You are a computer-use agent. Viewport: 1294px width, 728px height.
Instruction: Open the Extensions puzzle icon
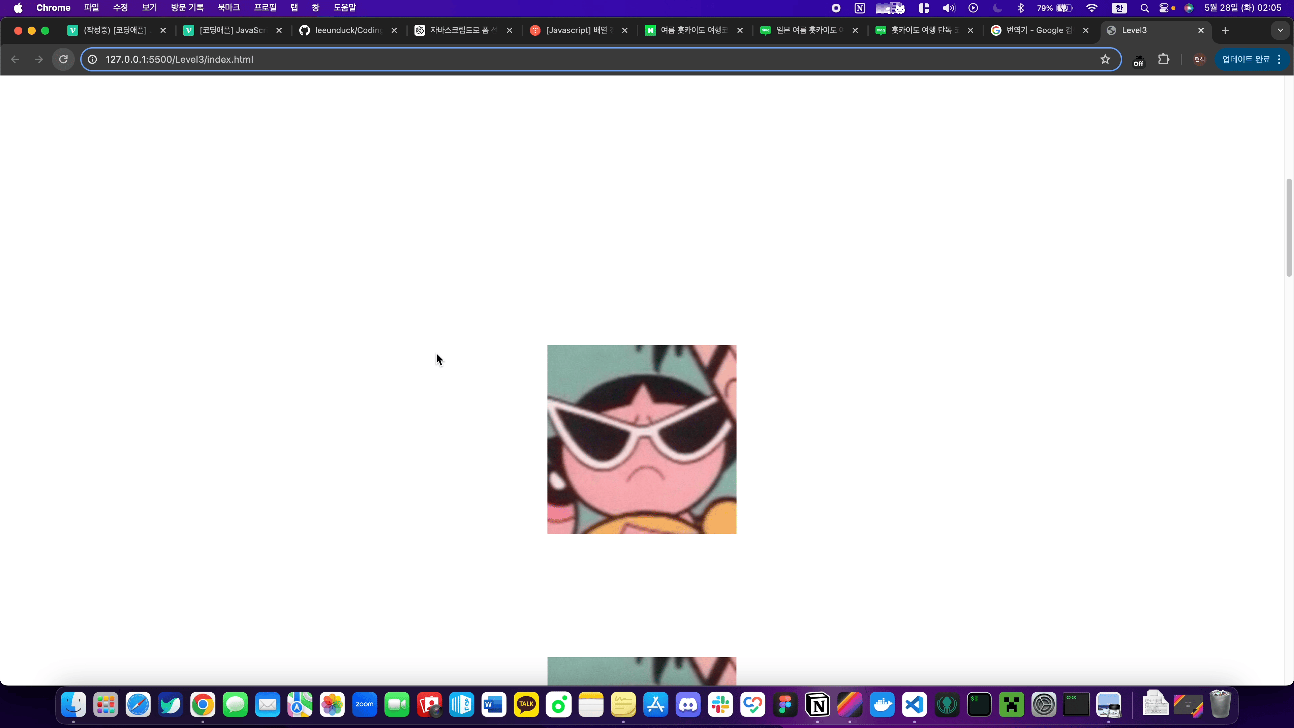pos(1163,59)
